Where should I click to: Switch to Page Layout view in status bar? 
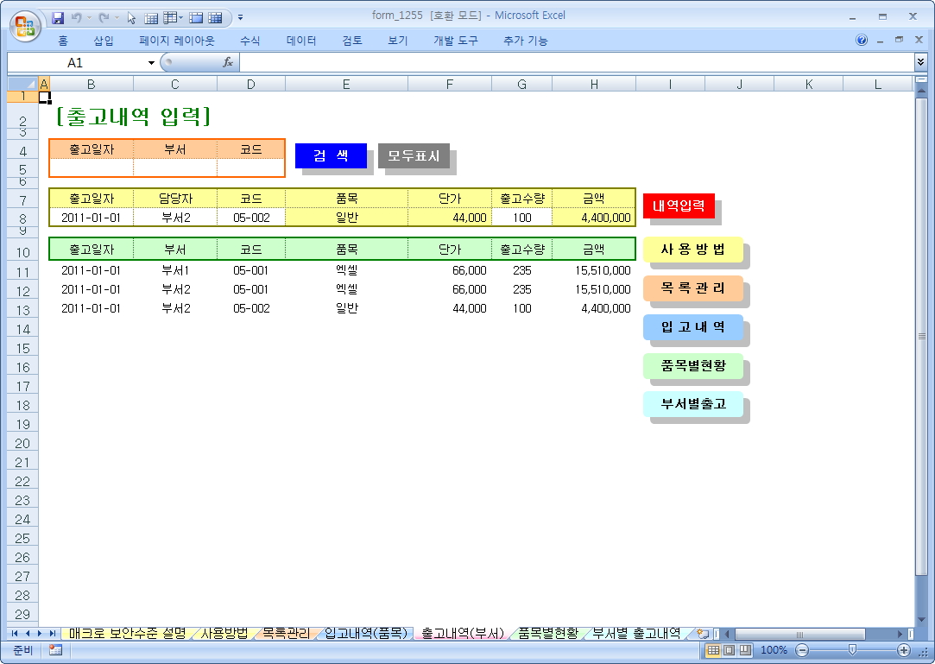point(729,649)
